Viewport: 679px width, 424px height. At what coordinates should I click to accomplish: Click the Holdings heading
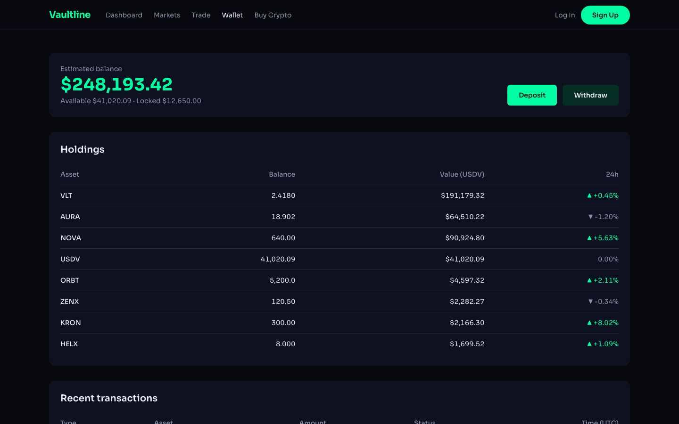point(83,149)
